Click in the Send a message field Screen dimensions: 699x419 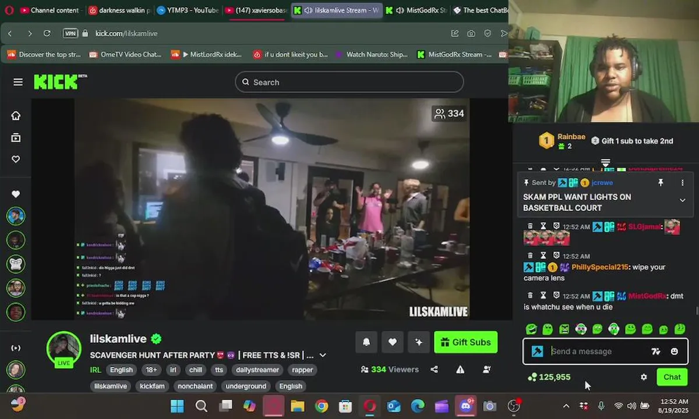point(598,351)
